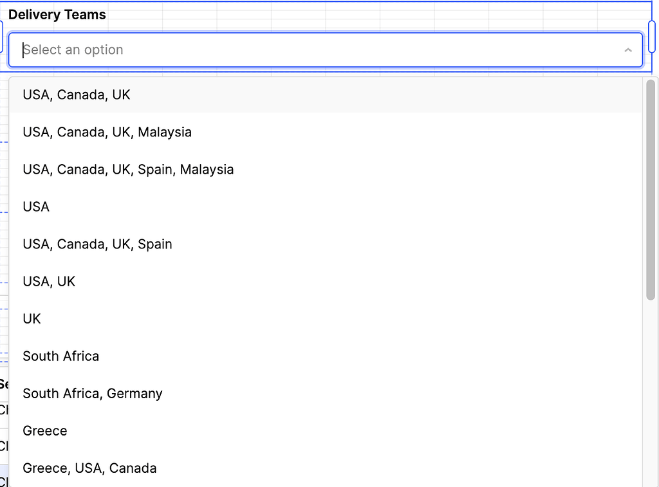Select the 'USA, Canada, UK' option
Image resolution: width=659 pixels, height=487 pixels.
(x=325, y=95)
